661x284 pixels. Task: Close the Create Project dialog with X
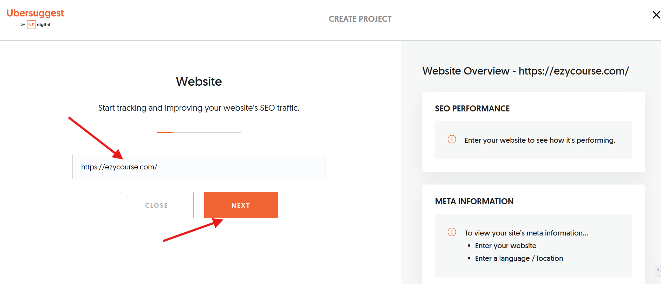pyautogui.click(x=656, y=15)
